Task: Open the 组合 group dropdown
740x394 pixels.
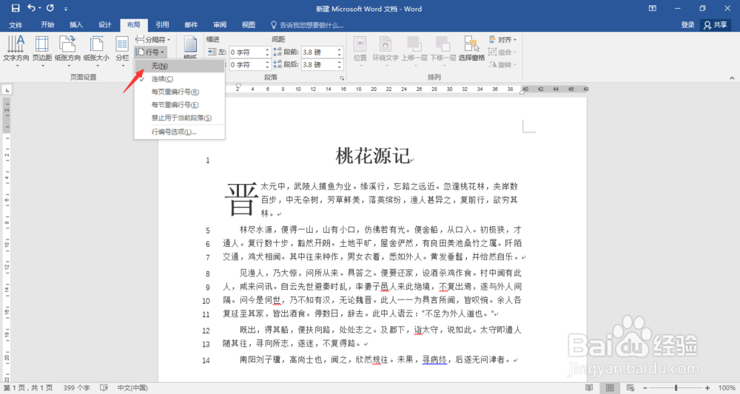Action: (x=503, y=52)
